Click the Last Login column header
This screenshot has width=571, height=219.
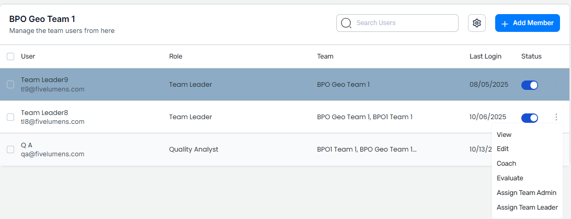coord(485,56)
